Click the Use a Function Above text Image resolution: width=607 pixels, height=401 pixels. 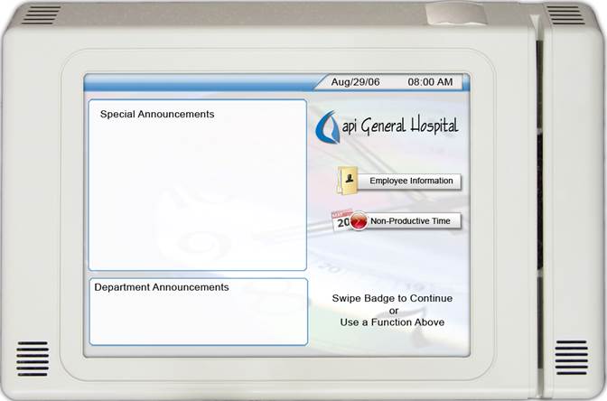[x=392, y=322]
